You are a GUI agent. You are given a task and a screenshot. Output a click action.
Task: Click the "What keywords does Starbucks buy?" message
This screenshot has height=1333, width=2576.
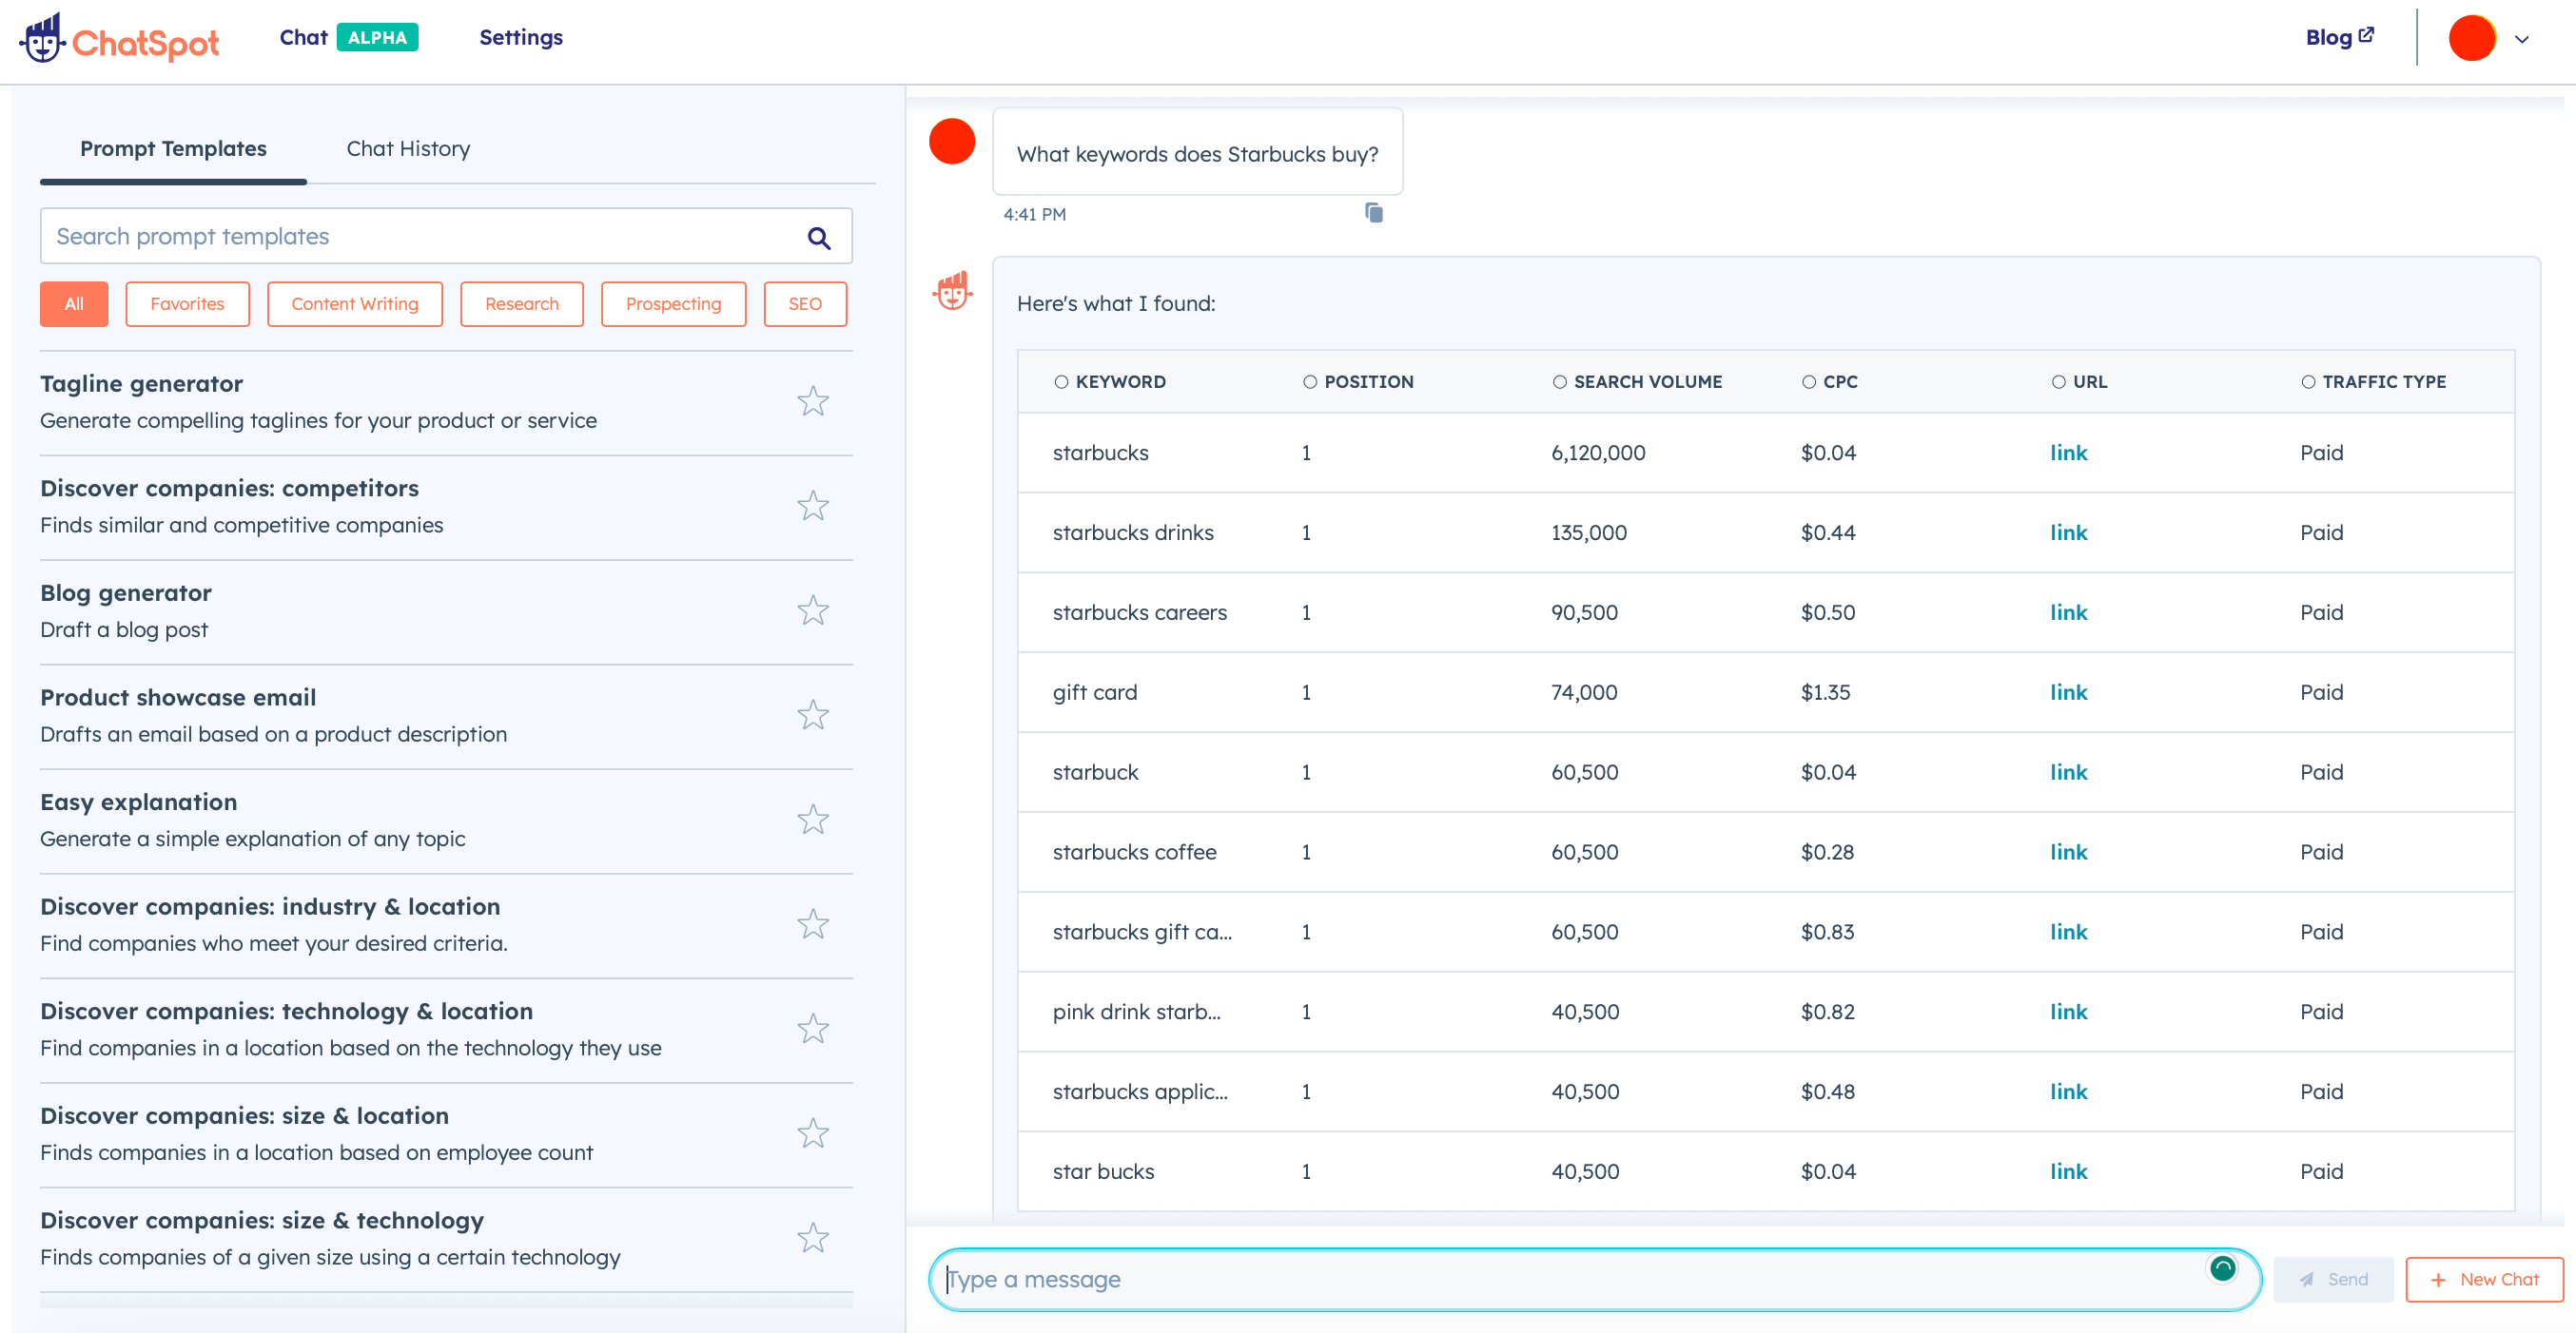click(x=1197, y=152)
